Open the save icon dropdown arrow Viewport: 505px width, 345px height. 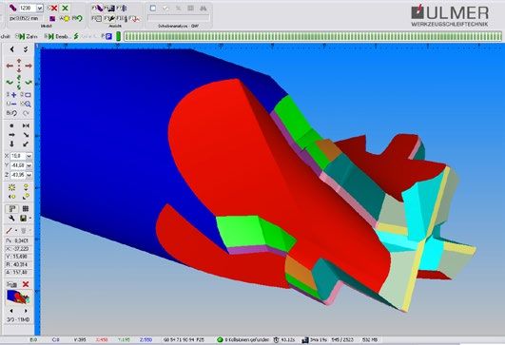(29, 219)
